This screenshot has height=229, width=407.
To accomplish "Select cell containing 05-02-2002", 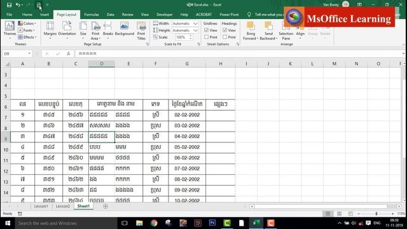I will pos(187,147).
